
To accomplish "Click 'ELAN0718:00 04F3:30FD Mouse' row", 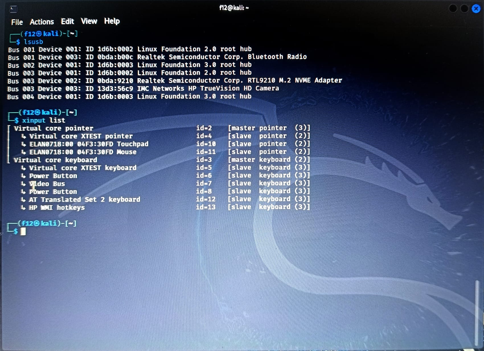I will [x=165, y=152].
